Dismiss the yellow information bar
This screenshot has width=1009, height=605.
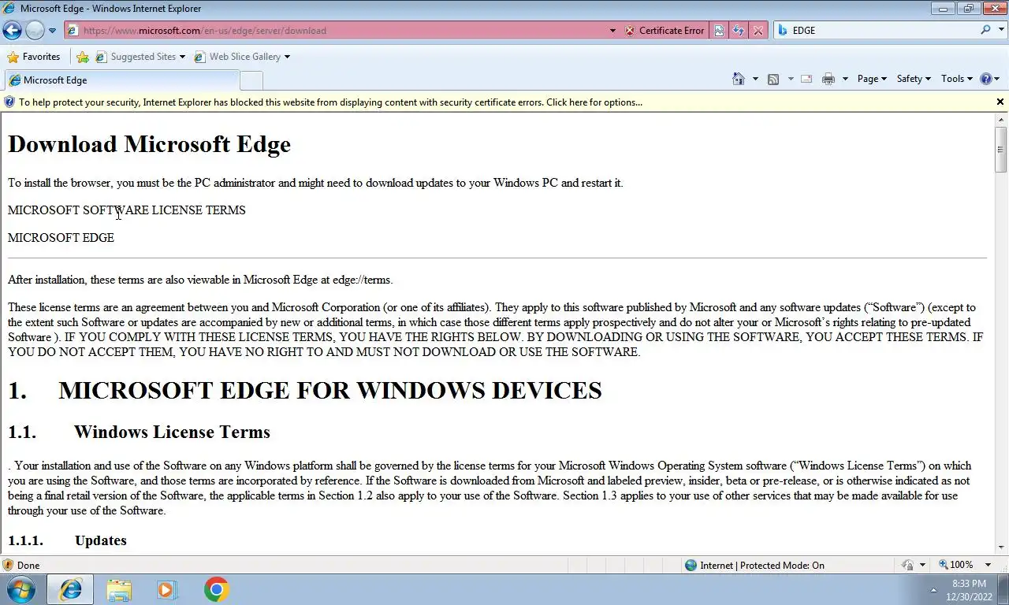(x=1000, y=102)
